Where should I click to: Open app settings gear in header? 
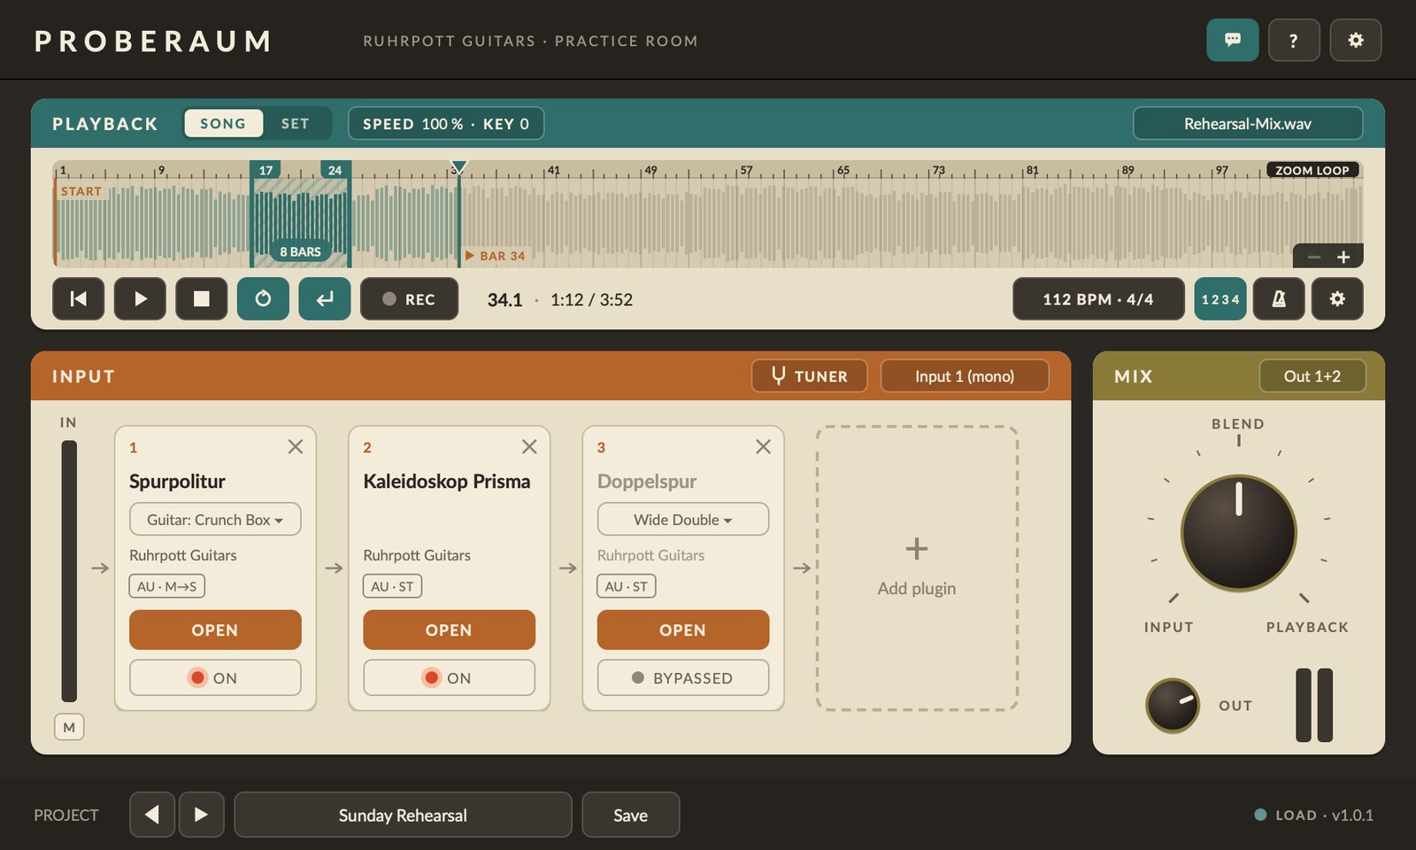coord(1356,40)
